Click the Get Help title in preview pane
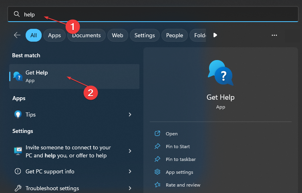Screen dimensions: 302x193 click(221, 97)
